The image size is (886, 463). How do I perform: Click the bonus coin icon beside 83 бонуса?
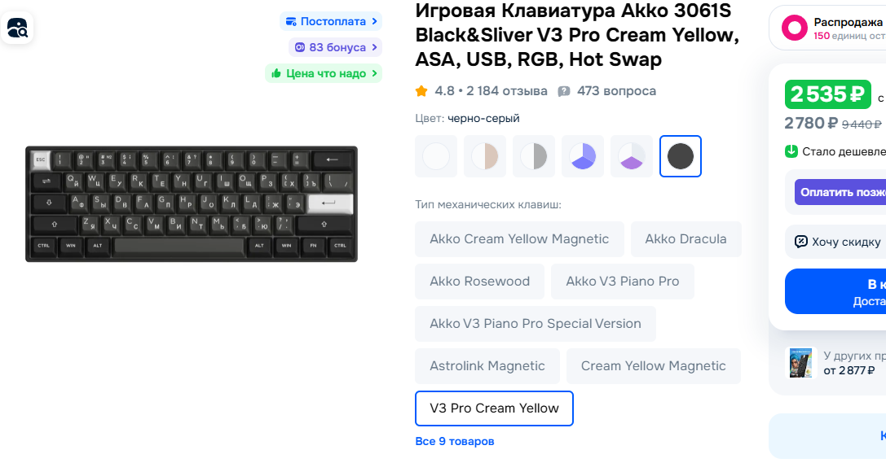tap(299, 47)
